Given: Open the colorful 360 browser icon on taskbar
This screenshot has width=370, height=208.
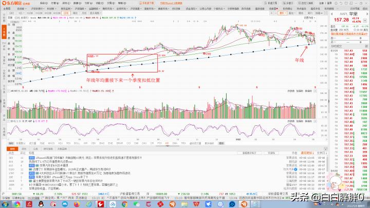Looking at the screenshot, I should coord(17,204).
